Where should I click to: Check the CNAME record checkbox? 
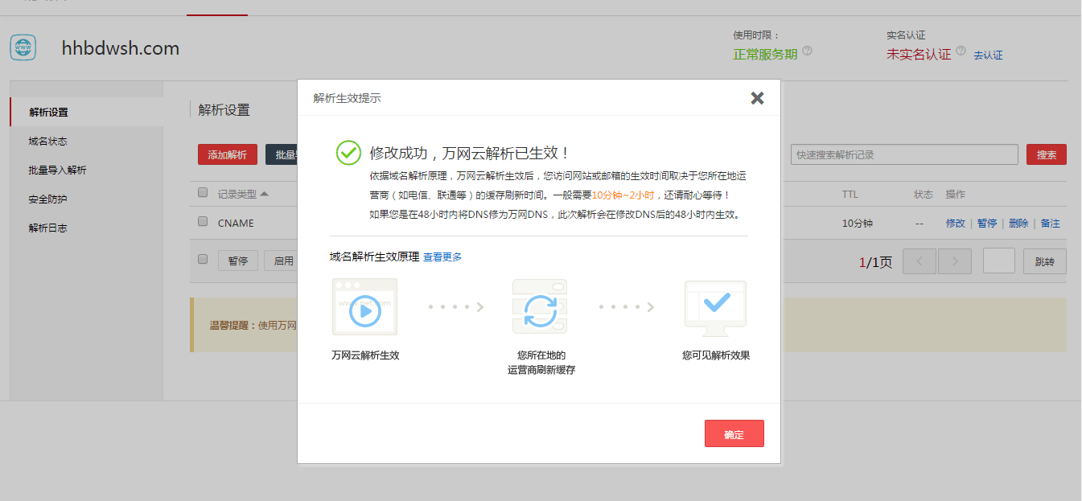pos(203,222)
